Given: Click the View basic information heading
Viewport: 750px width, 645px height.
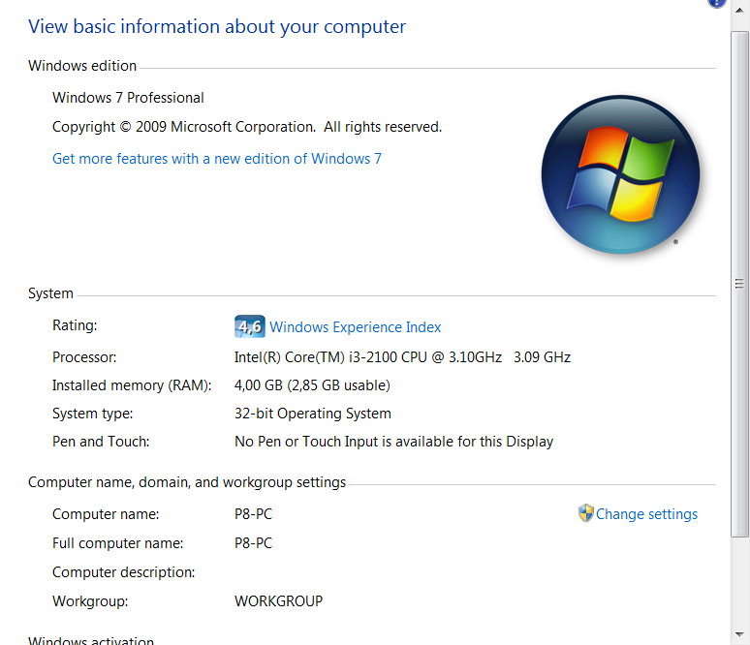Looking at the screenshot, I should (217, 27).
